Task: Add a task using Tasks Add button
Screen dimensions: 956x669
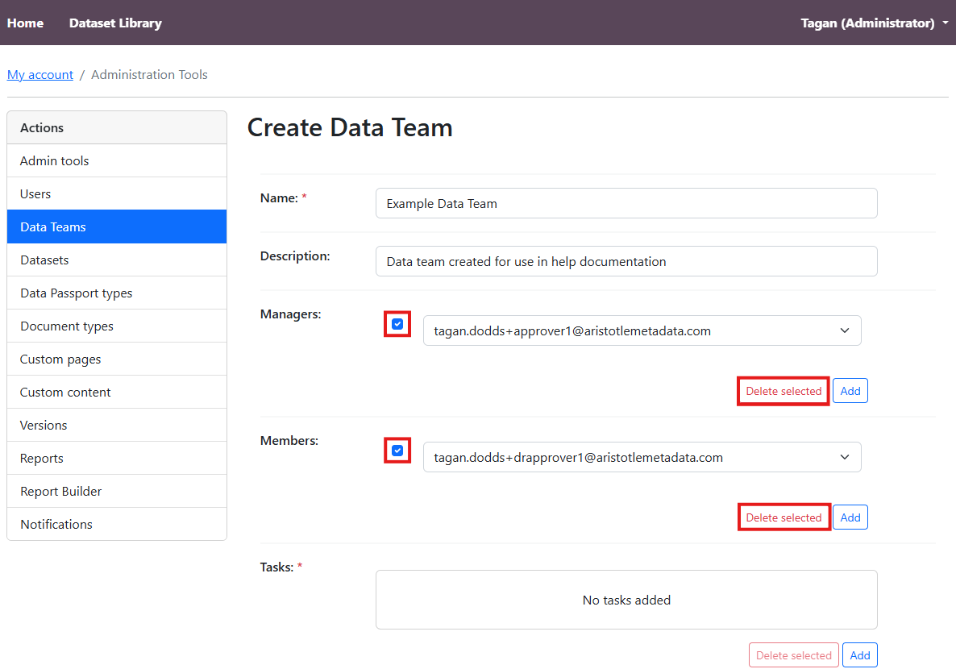Action: [x=859, y=655]
